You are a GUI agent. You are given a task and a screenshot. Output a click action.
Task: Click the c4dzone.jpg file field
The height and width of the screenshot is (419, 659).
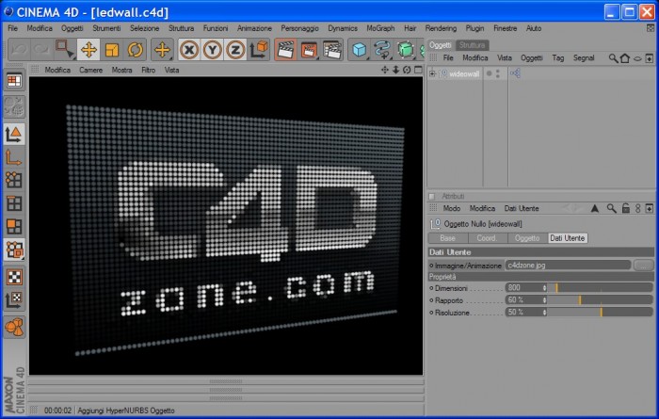568,266
